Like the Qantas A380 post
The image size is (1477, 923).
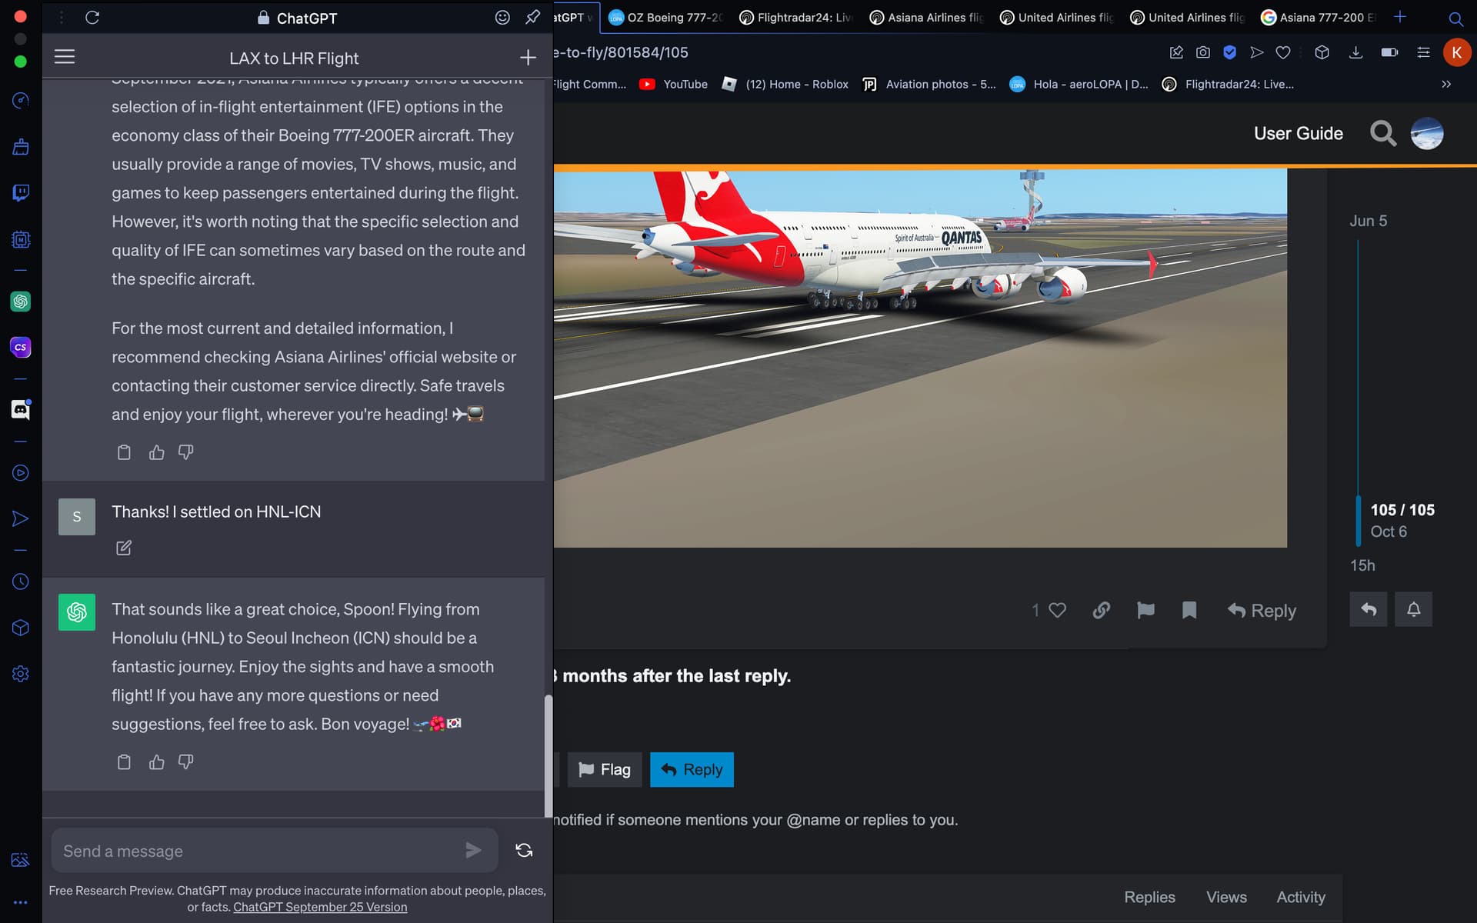[x=1058, y=611]
